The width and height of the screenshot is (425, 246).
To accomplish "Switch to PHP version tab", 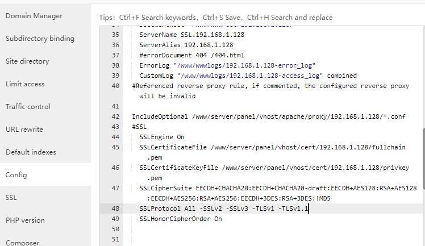I will pos(25,220).
